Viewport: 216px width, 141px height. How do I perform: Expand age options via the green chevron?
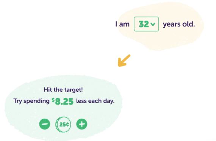(153, 24)
